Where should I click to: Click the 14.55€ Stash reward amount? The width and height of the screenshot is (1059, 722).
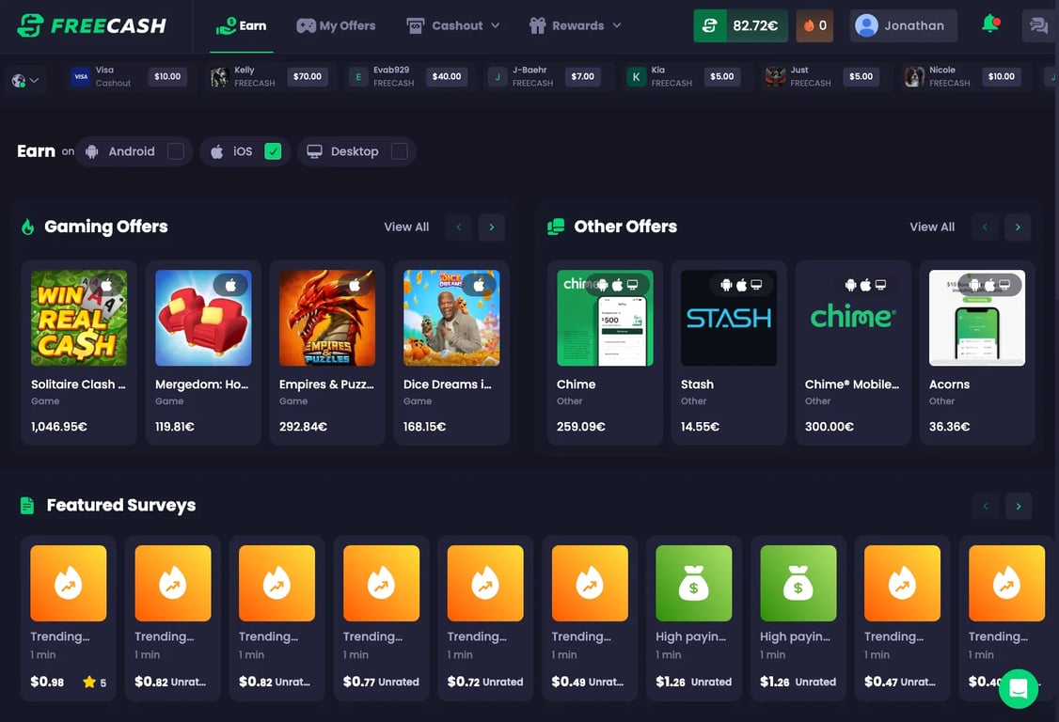tap(701, 427)
